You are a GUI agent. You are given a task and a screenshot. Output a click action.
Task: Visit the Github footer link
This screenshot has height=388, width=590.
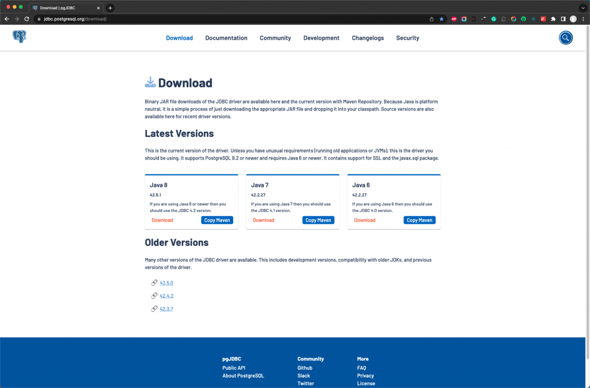pos(305,368)
